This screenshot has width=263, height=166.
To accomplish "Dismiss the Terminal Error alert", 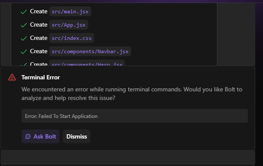I will tap(77, 136).
